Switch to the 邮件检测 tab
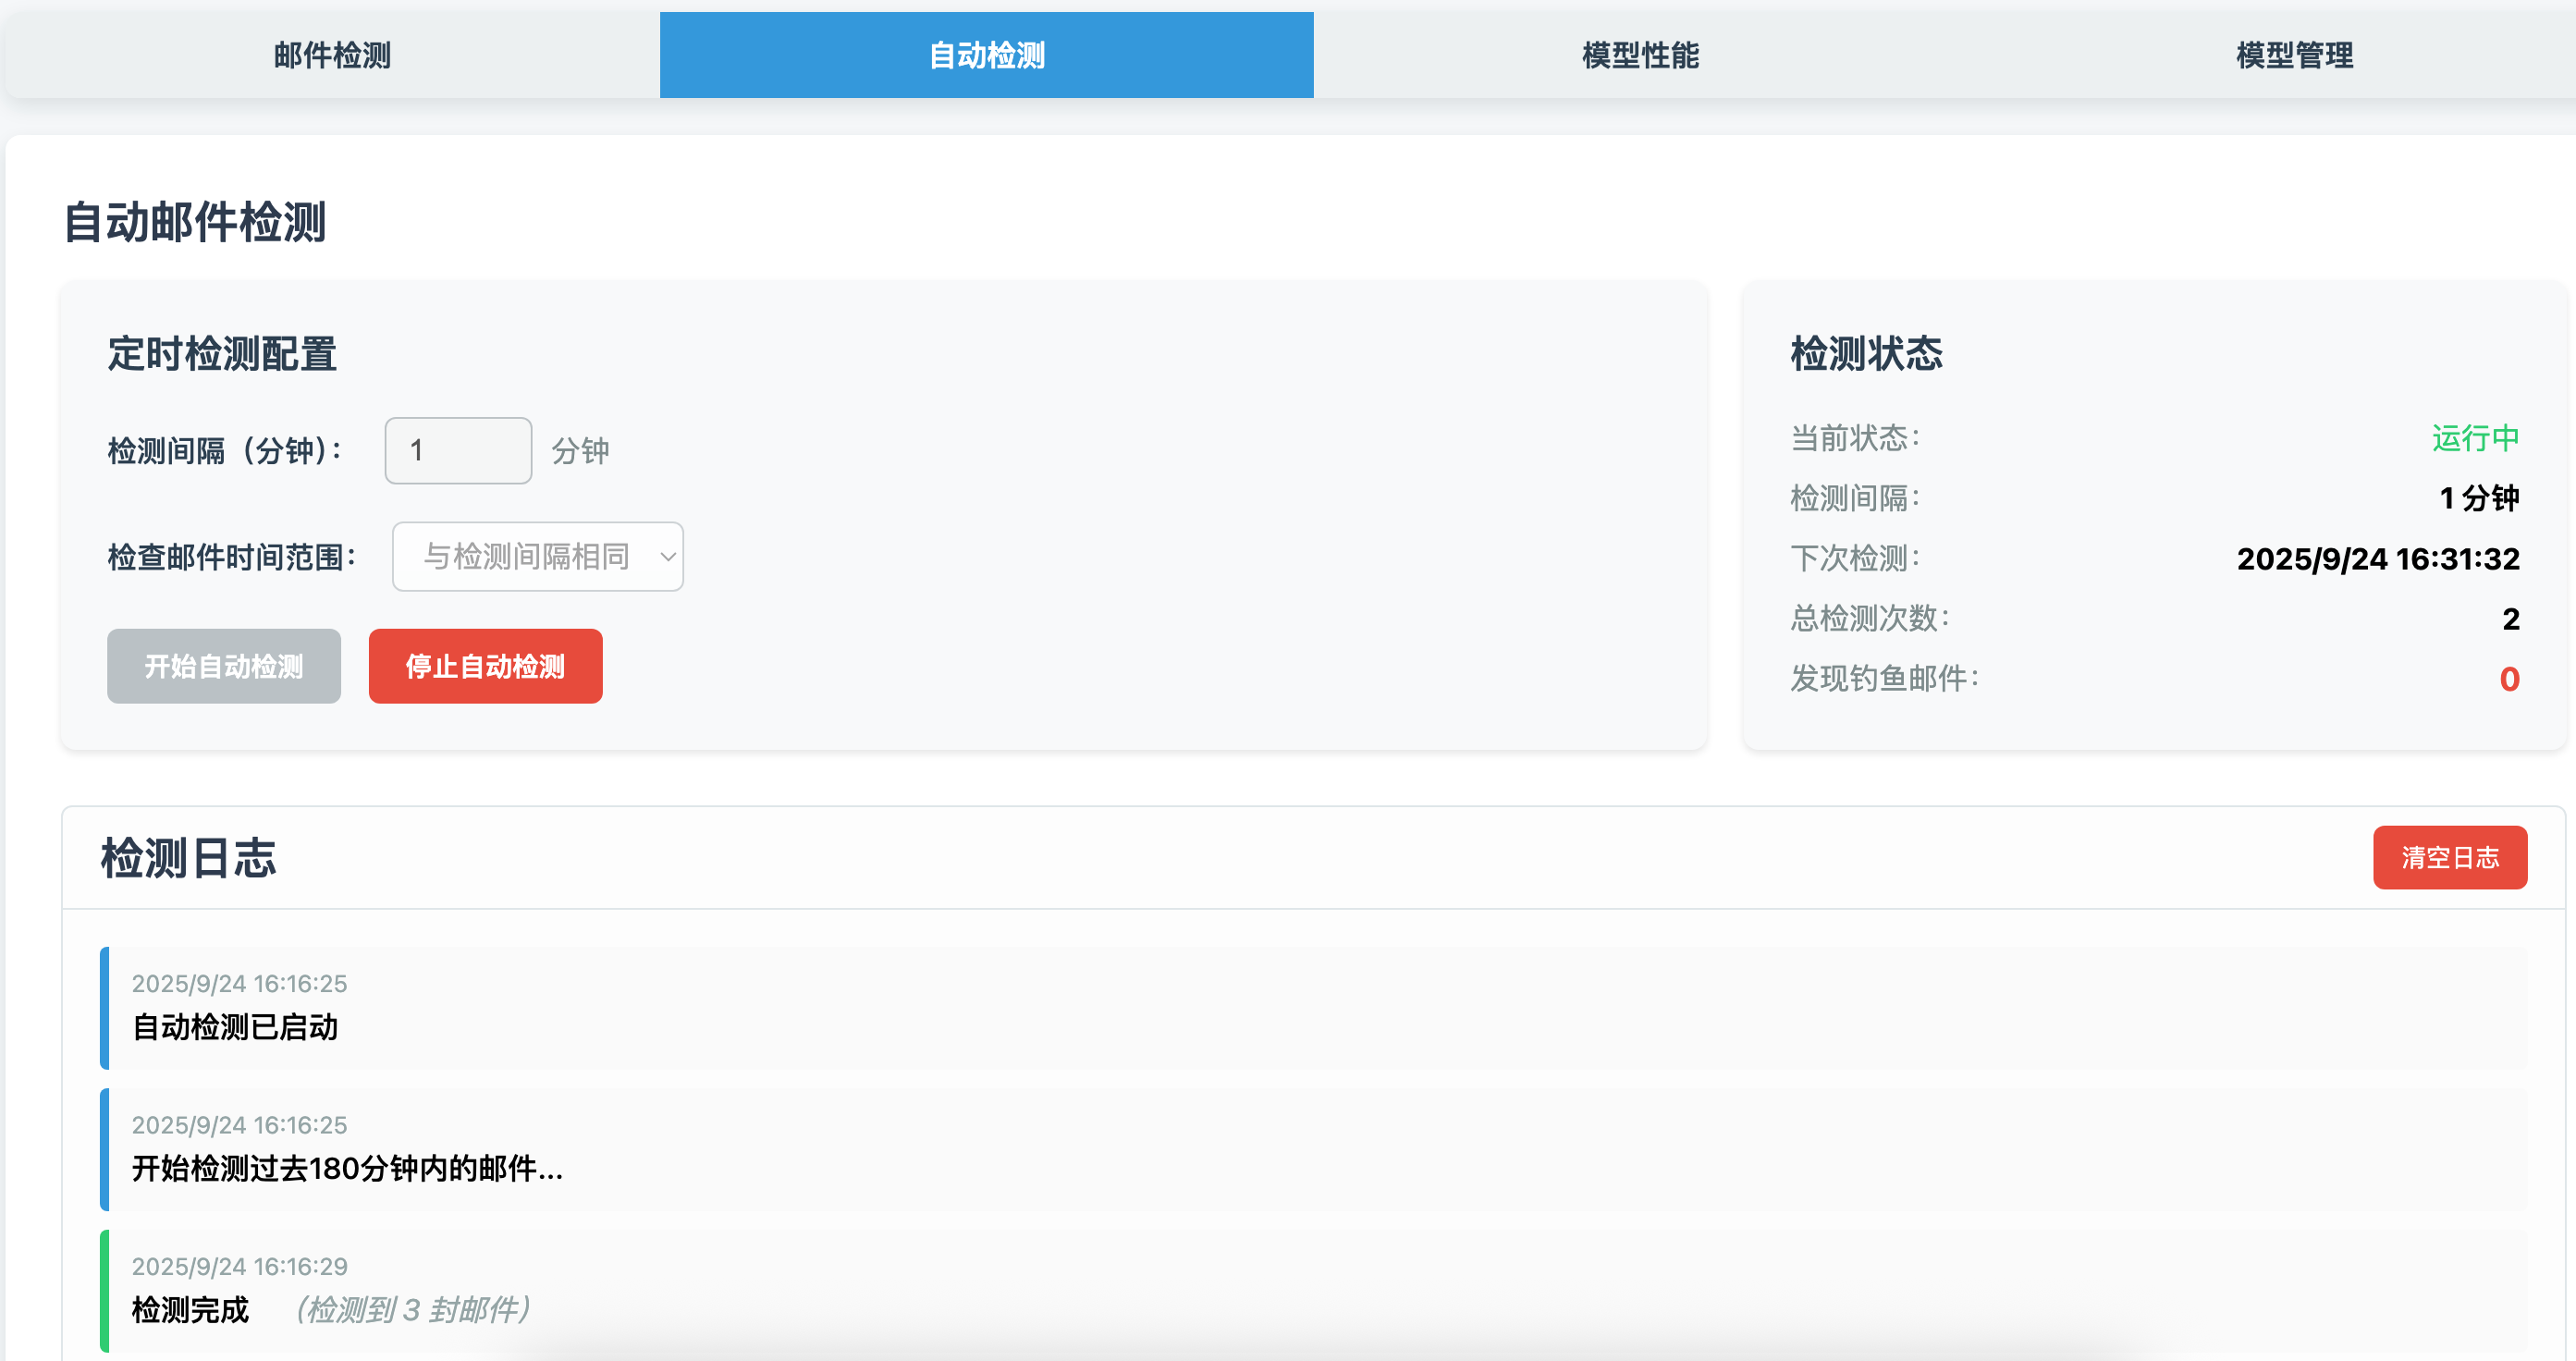The image size is (2576, 1361). tap(332, 55)
